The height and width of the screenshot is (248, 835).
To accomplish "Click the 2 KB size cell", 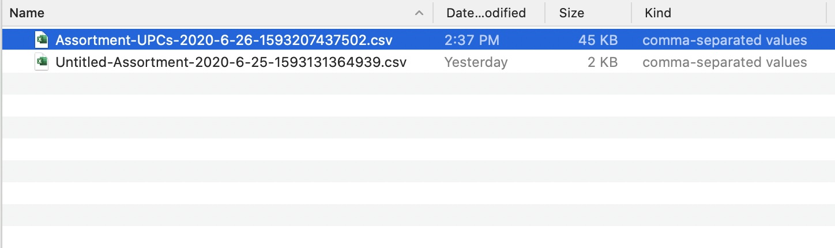I will pos(603,62).
